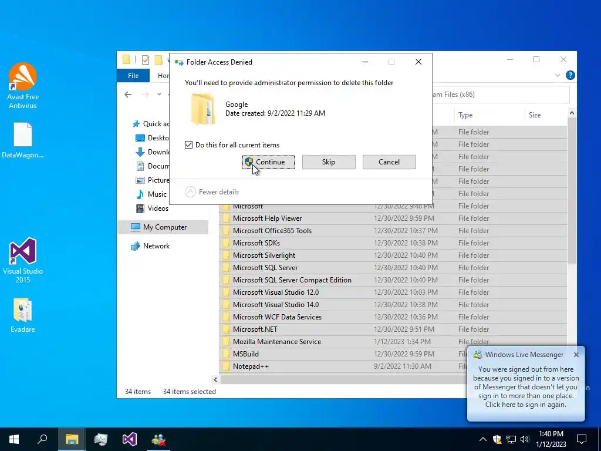Select Microsoft Help Viewer folder
The width and height of the screenshot is (601, 451).
tap(393, 218)
